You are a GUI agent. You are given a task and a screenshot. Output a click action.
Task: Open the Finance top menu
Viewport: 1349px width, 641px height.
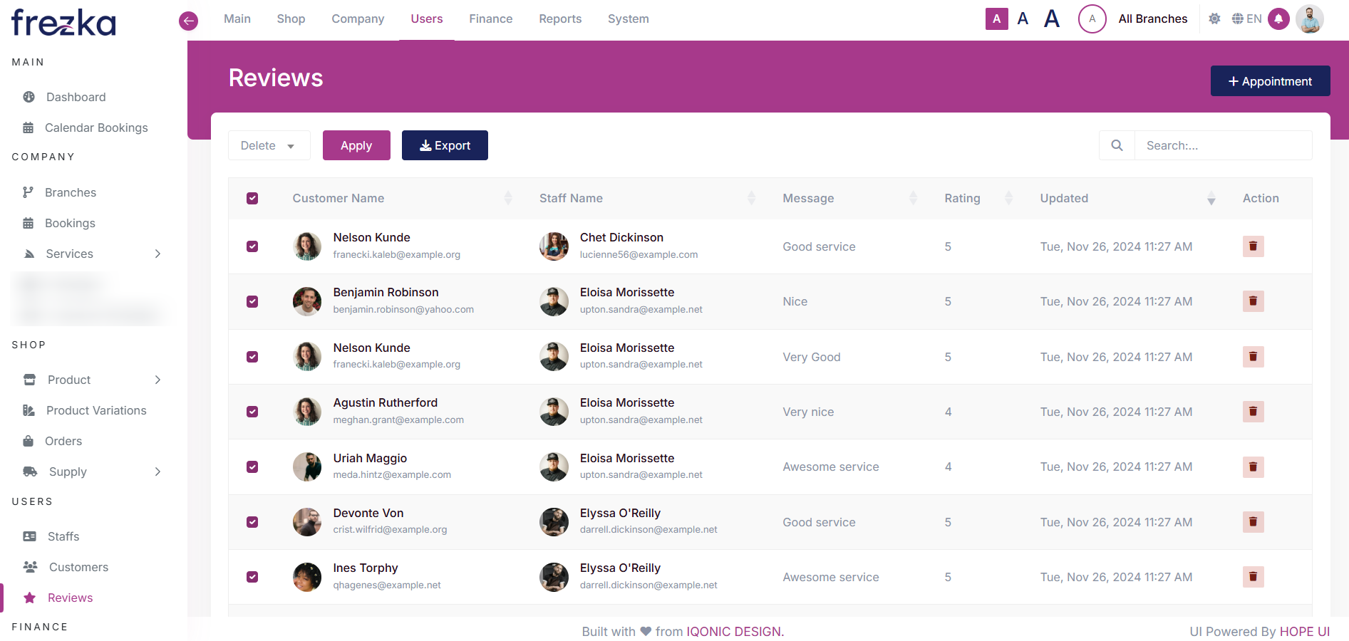click(x=490, y=19)
